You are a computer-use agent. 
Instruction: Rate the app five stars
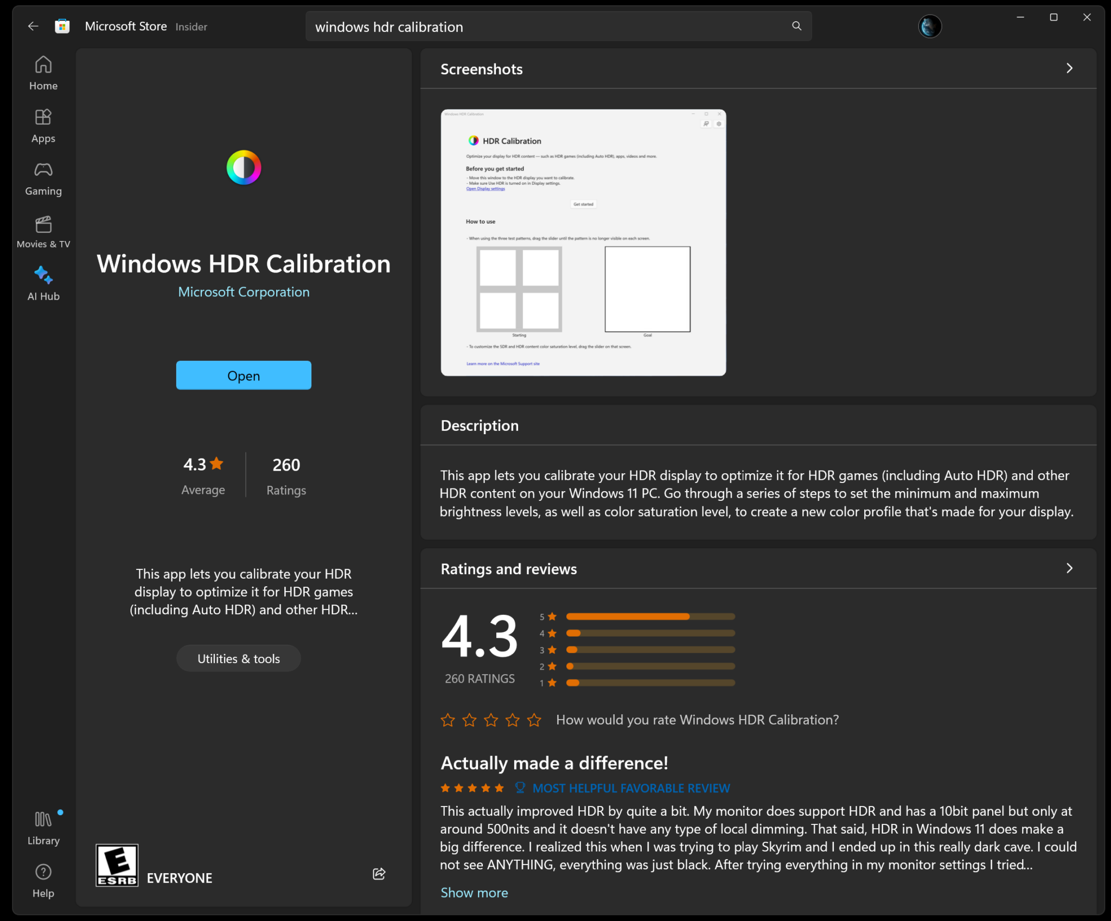pos(534,720)
